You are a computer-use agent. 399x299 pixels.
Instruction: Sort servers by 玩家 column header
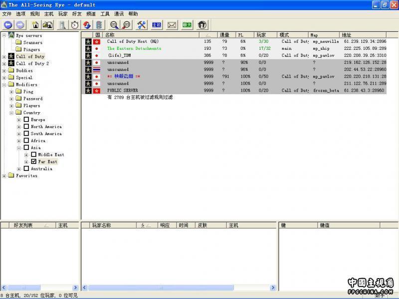265,35
